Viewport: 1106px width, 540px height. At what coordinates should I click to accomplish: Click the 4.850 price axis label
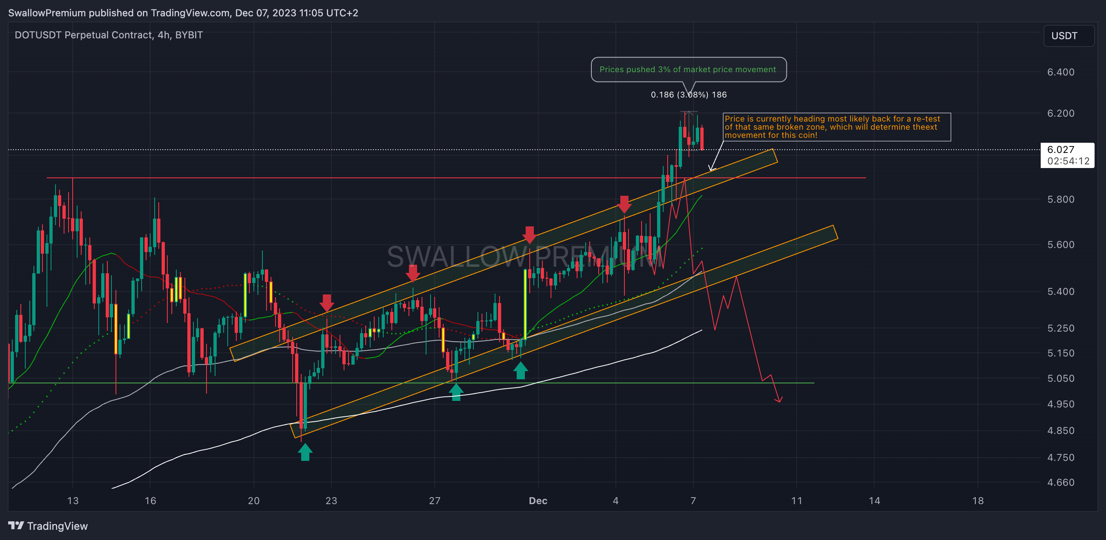click(1060, 431)
